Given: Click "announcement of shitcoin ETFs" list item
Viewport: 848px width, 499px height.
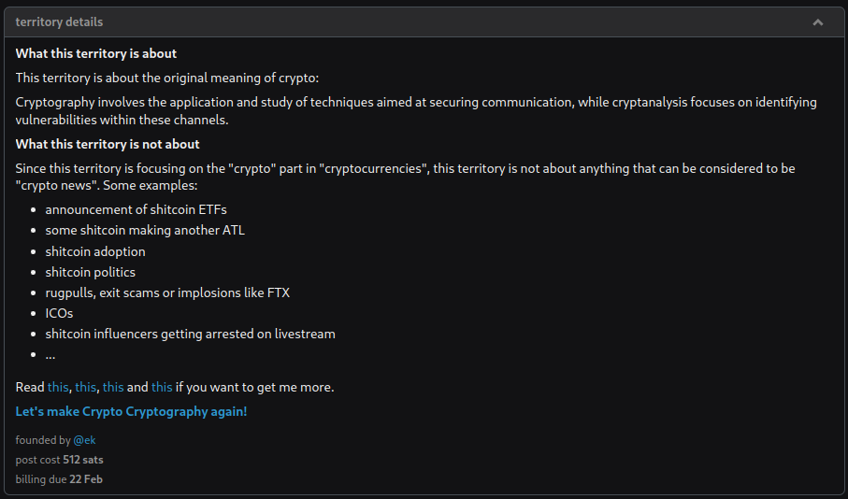Looking at the screenshot, I should 136,209.
